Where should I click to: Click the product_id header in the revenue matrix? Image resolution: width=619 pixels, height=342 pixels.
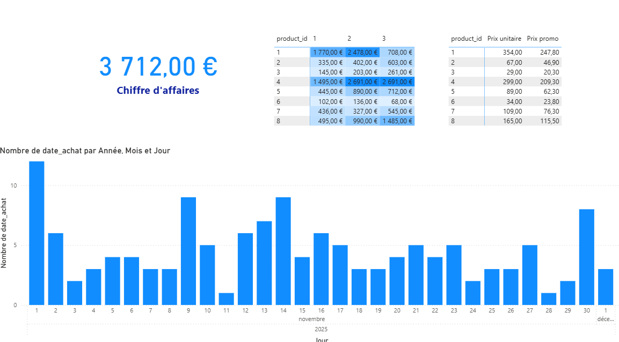(x=292, y=39)
